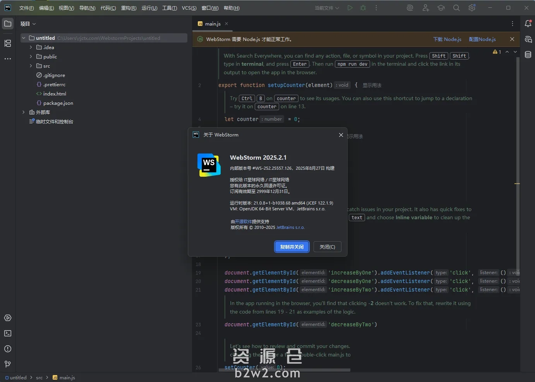
Task: Open the Structure tool window icon
Action: [8, 43]
